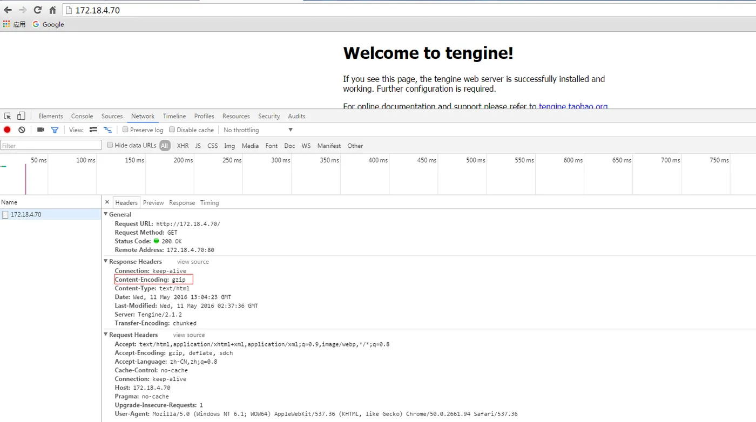The height and width of the screenshot is (422, 756).
Task: Click the User-Agent header line
Action: coord(316,414)
